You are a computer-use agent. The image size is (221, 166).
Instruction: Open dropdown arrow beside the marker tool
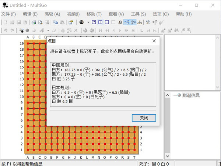pyautogui.click(x=48, y=30)
